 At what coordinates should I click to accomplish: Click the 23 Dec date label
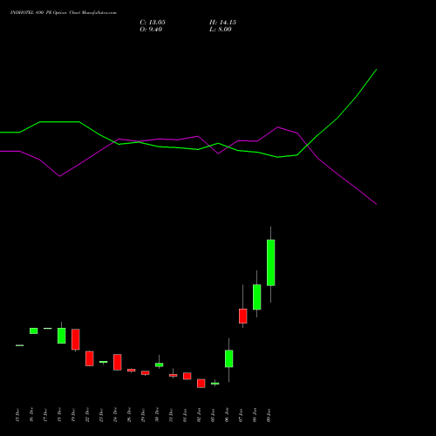coord(101,415)
